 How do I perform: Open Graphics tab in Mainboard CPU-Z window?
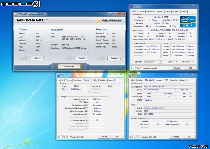175,80
